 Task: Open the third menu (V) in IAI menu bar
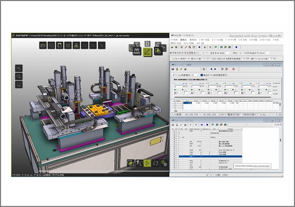coord(193,40)
